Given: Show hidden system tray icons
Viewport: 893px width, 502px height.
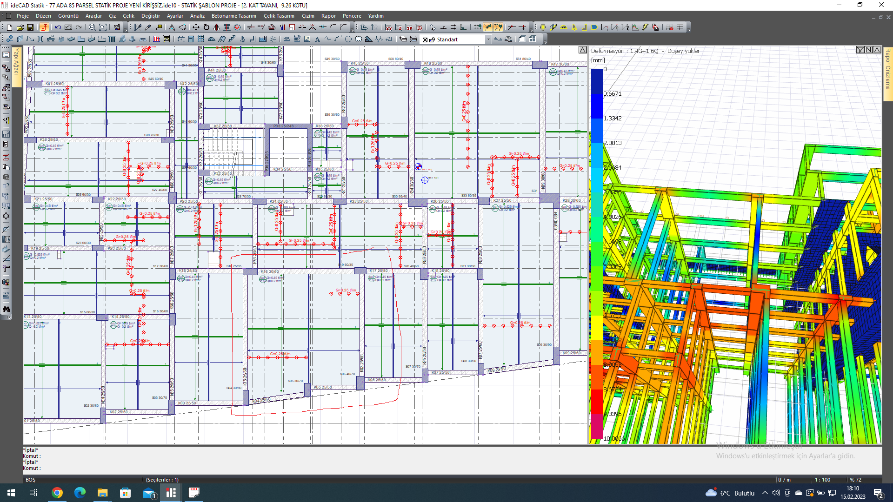Looking at the screenshot, I should point(765,493).
